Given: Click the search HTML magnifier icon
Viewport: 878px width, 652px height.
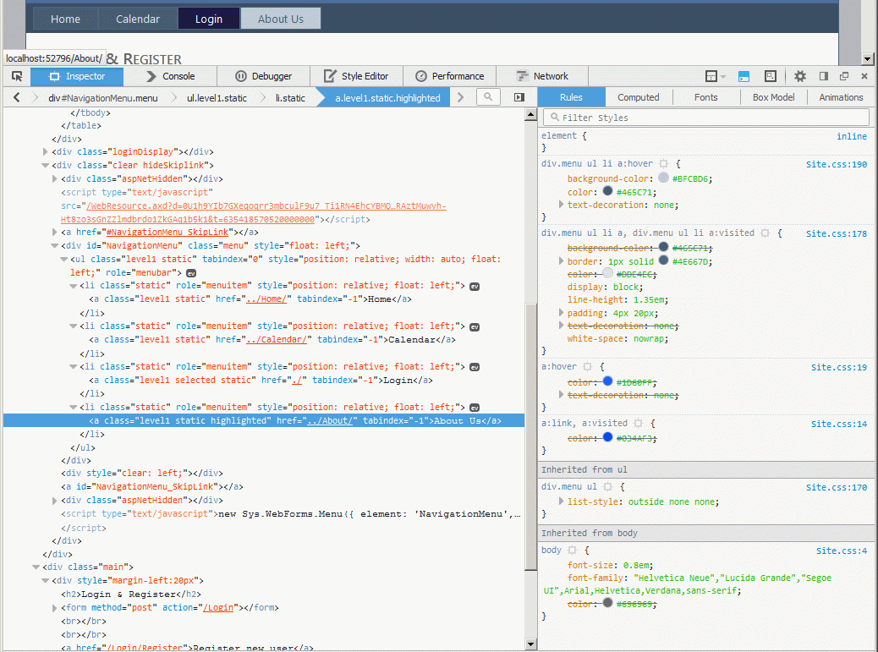Looking at the screenshot, I should click(488, 97).
